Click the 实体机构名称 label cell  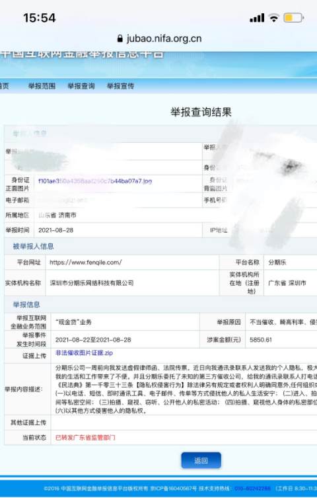coord(23,283)
